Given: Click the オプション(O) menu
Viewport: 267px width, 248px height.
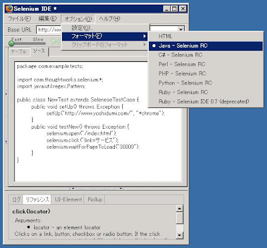Looking at the screenshot, I should point(78,19).
